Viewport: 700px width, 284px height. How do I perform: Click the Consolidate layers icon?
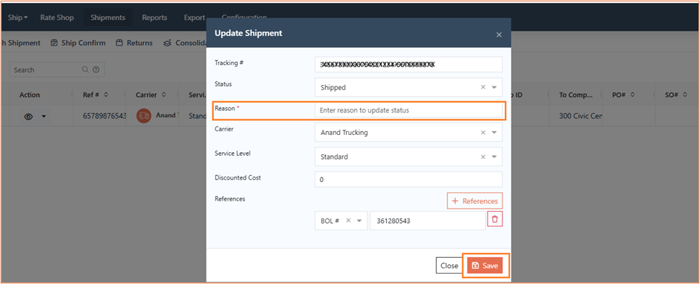(168, 43)
